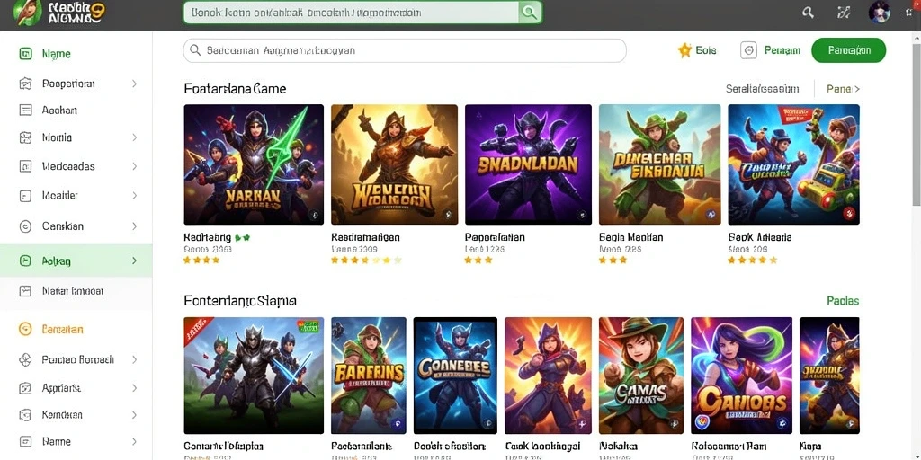This screenshot has width=921, height=460.
Task: Click the white magnifier icon in dark header
Action: point(809,13)
